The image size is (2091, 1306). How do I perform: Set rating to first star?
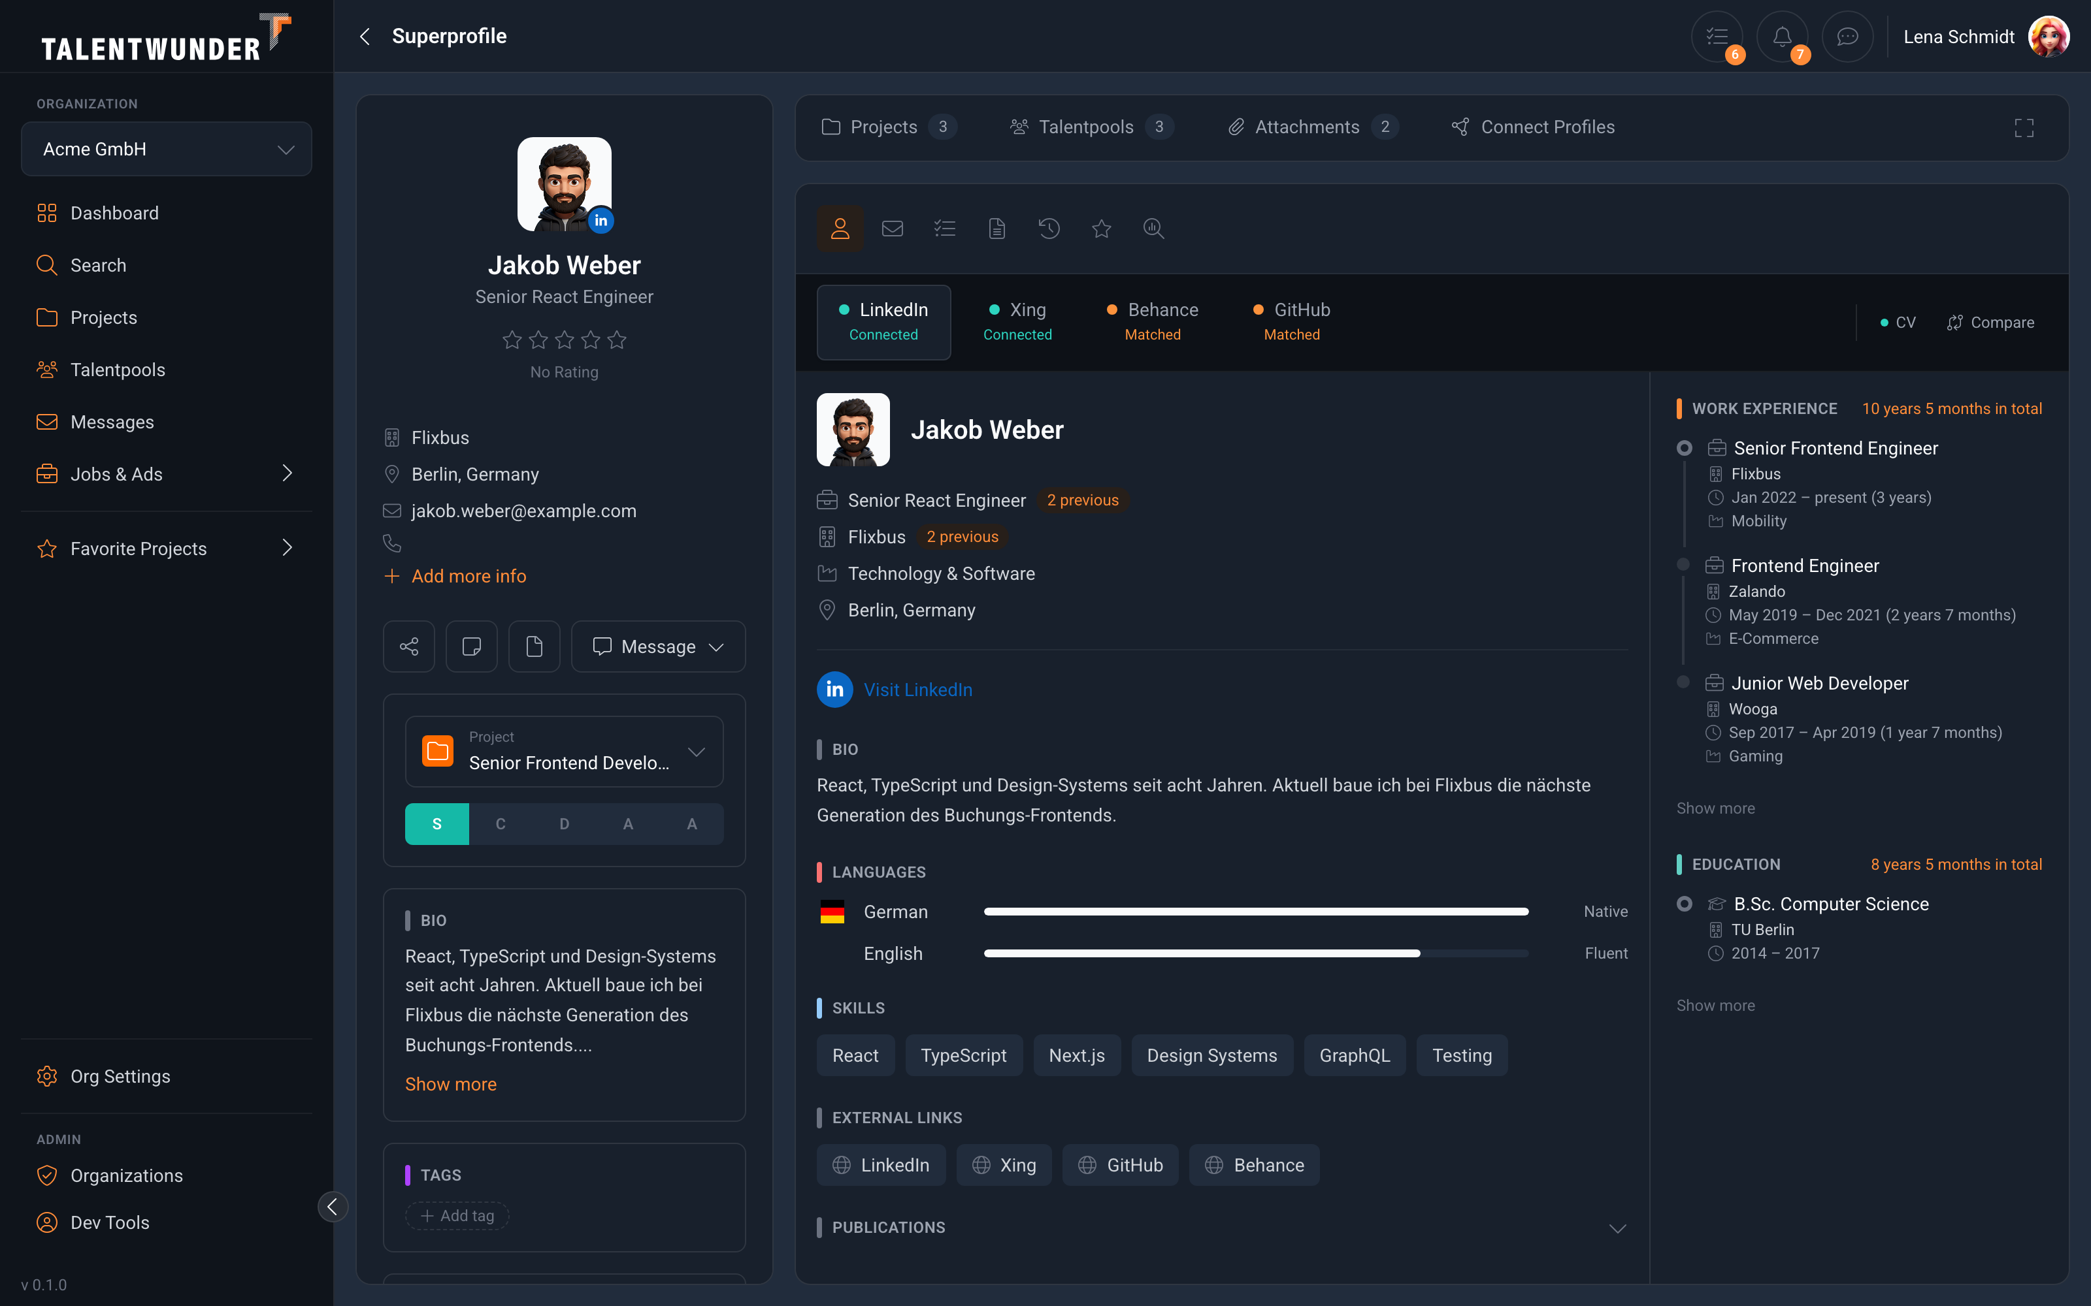pos(512,340)
